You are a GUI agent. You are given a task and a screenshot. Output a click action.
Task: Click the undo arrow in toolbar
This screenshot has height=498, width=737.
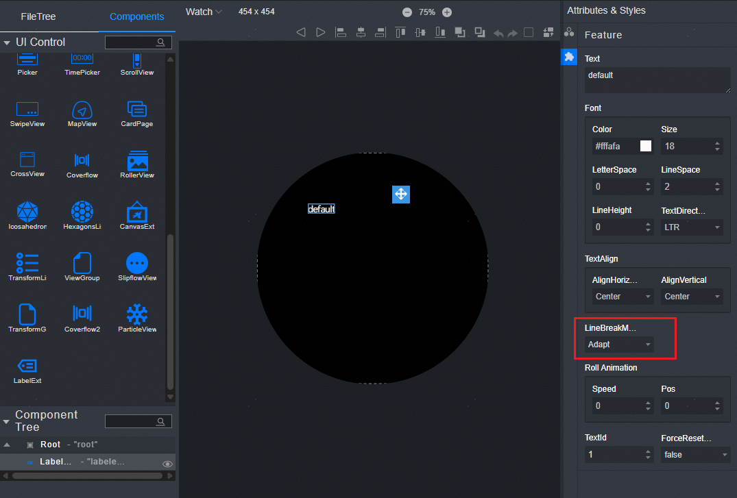tap(498, 33)
